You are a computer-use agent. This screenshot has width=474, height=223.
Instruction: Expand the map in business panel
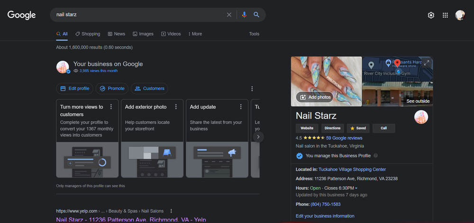(x=426, y=62)
